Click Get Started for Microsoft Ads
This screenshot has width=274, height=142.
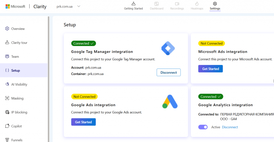pos(210,69)
